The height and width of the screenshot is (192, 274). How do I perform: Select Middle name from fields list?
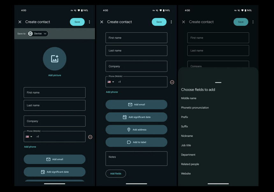click(189, 98)
